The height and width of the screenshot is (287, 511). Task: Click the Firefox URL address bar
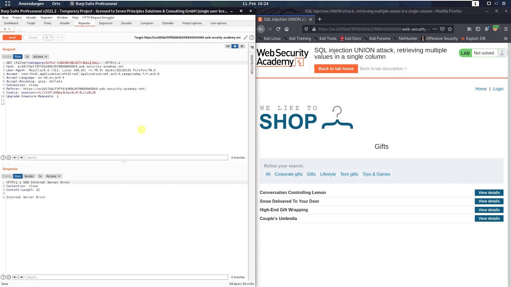point(373,29)
